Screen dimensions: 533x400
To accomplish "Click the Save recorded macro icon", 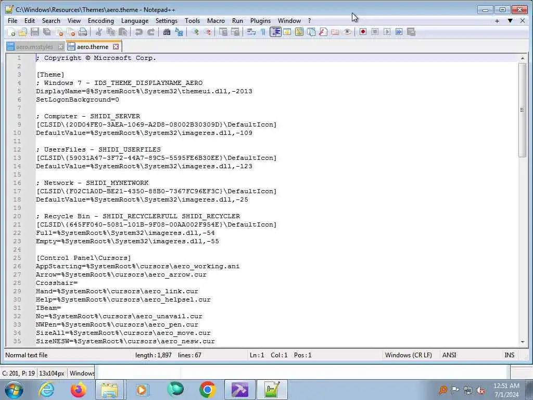I will pyautogui.click(x=411, y=32).
